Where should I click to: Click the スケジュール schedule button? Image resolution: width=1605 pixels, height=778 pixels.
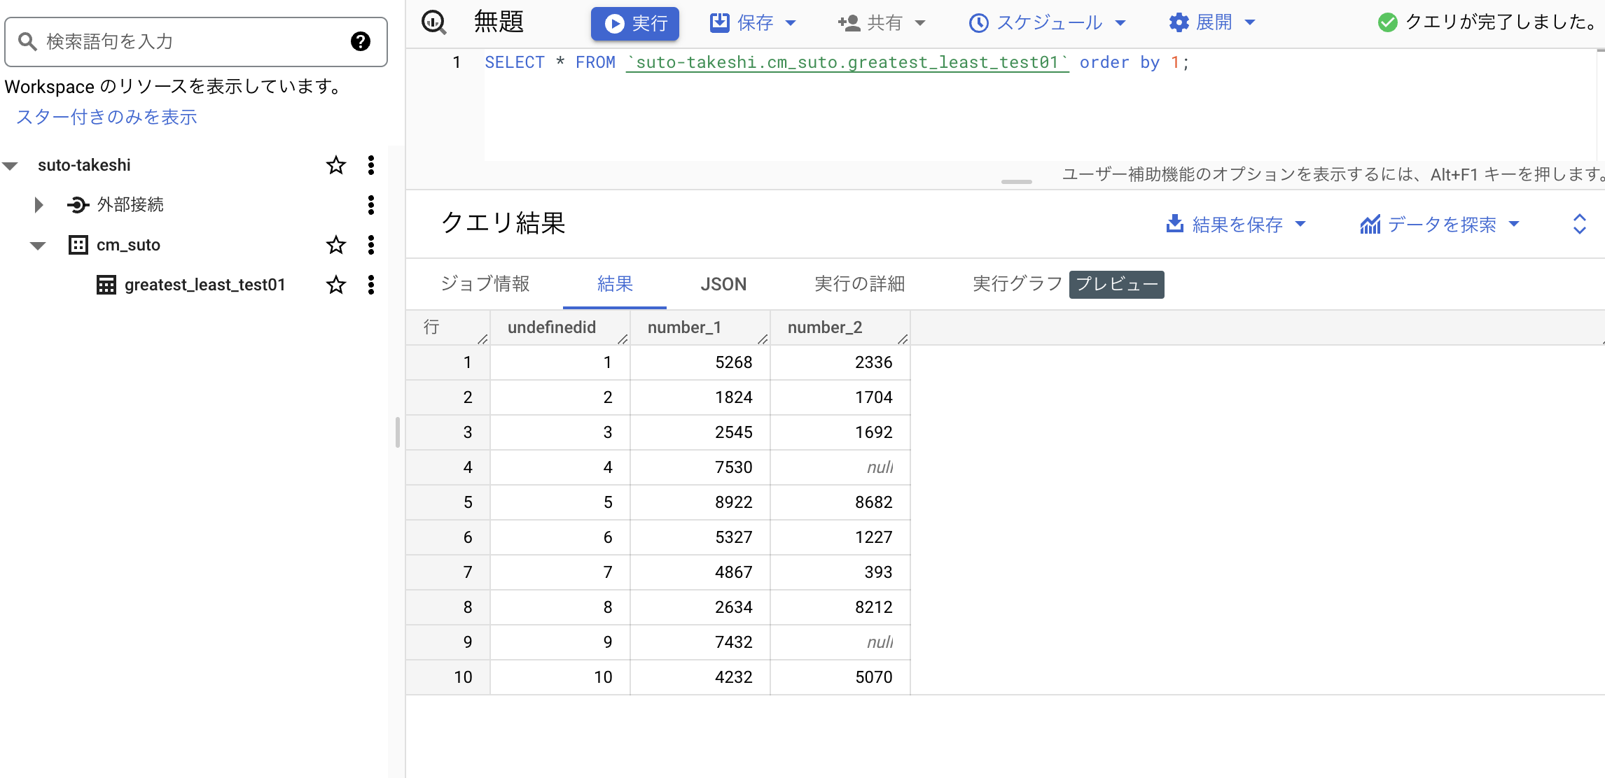pos(1036,23)
